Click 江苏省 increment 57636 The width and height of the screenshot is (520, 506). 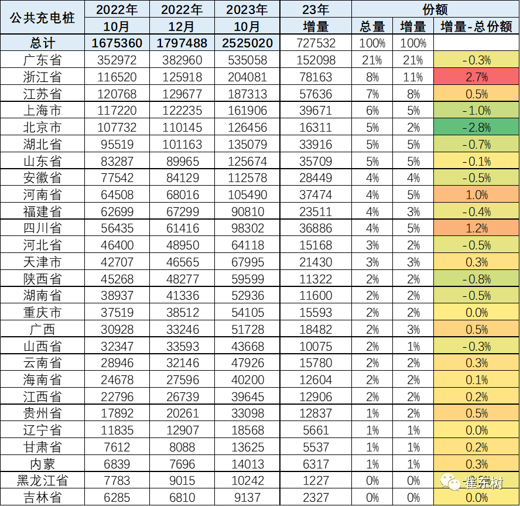point(316,94)
